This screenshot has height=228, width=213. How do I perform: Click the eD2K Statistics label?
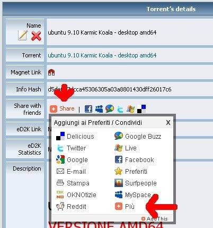click(30, 149)
